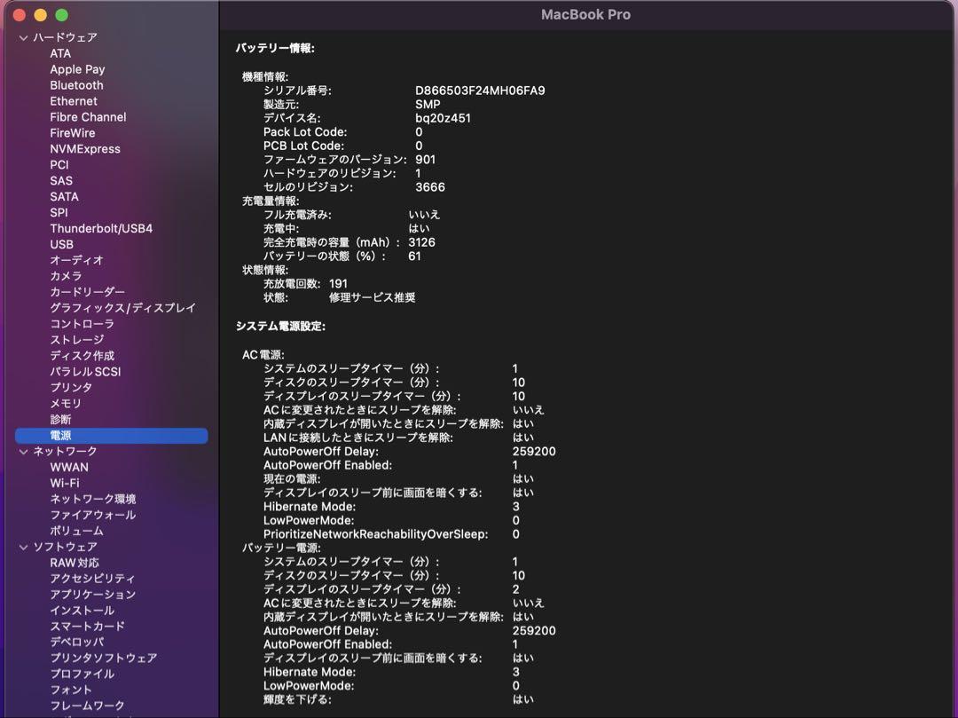Open the SATA hardware entry
The width and height of the screenshot is (958, 718).
(x=64, y=197)
